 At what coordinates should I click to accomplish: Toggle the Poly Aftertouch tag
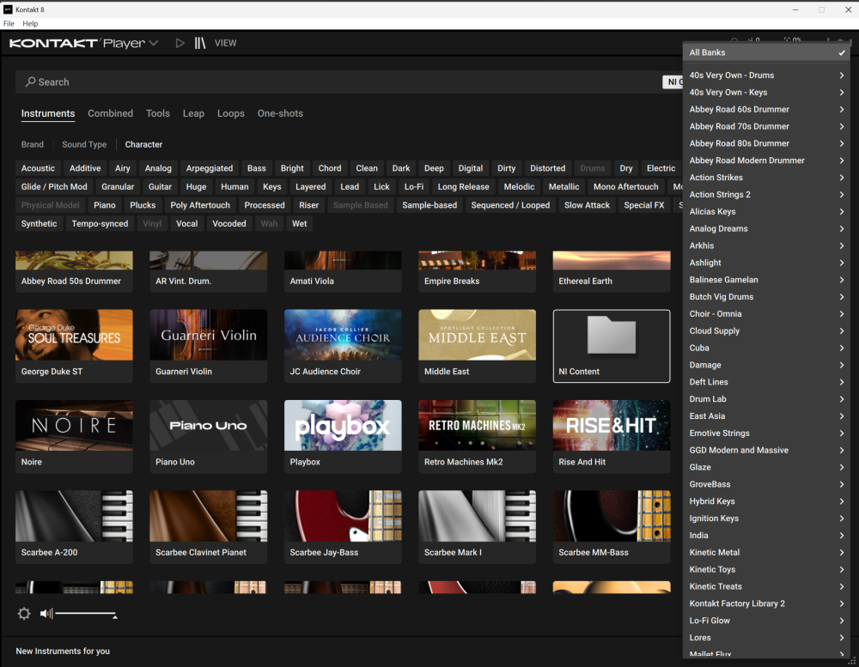click(x=200, y=205)
